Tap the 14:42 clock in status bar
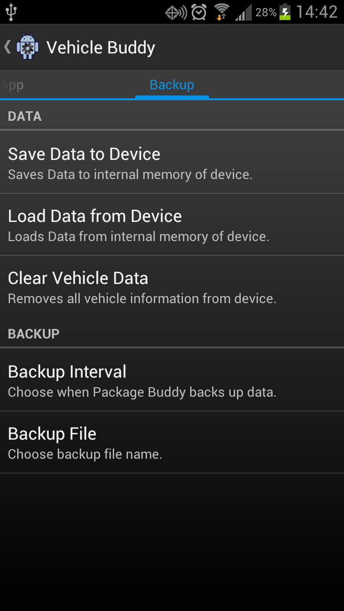Viewport: 344px width, 611px height. click(317, 12)
